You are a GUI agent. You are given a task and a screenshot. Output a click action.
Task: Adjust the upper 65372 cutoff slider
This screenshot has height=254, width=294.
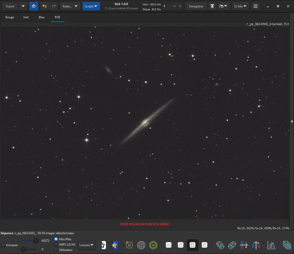[36, 241]
